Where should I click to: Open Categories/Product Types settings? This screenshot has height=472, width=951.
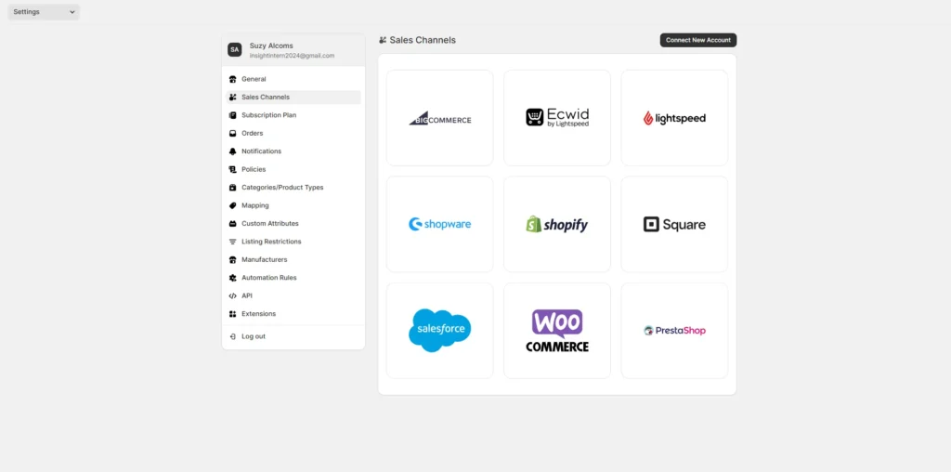[282, 188]
